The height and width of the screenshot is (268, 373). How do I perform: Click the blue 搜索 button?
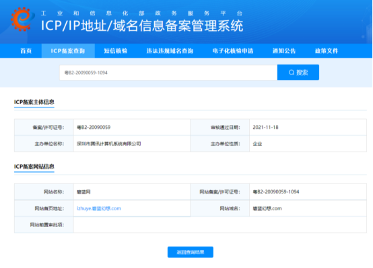(x=298, y=73)
